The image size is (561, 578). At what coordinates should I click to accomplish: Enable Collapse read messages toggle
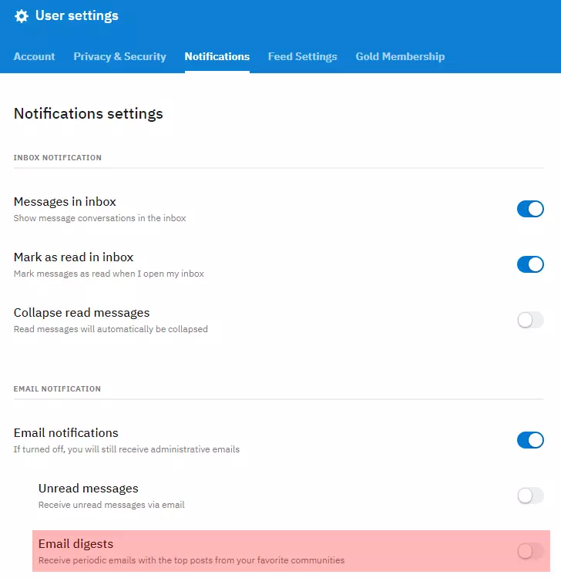coord(530,320)
